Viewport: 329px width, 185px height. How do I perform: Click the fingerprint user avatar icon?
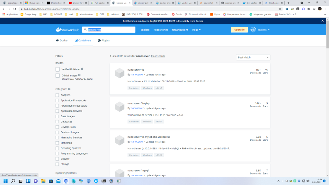click(253, 30)
